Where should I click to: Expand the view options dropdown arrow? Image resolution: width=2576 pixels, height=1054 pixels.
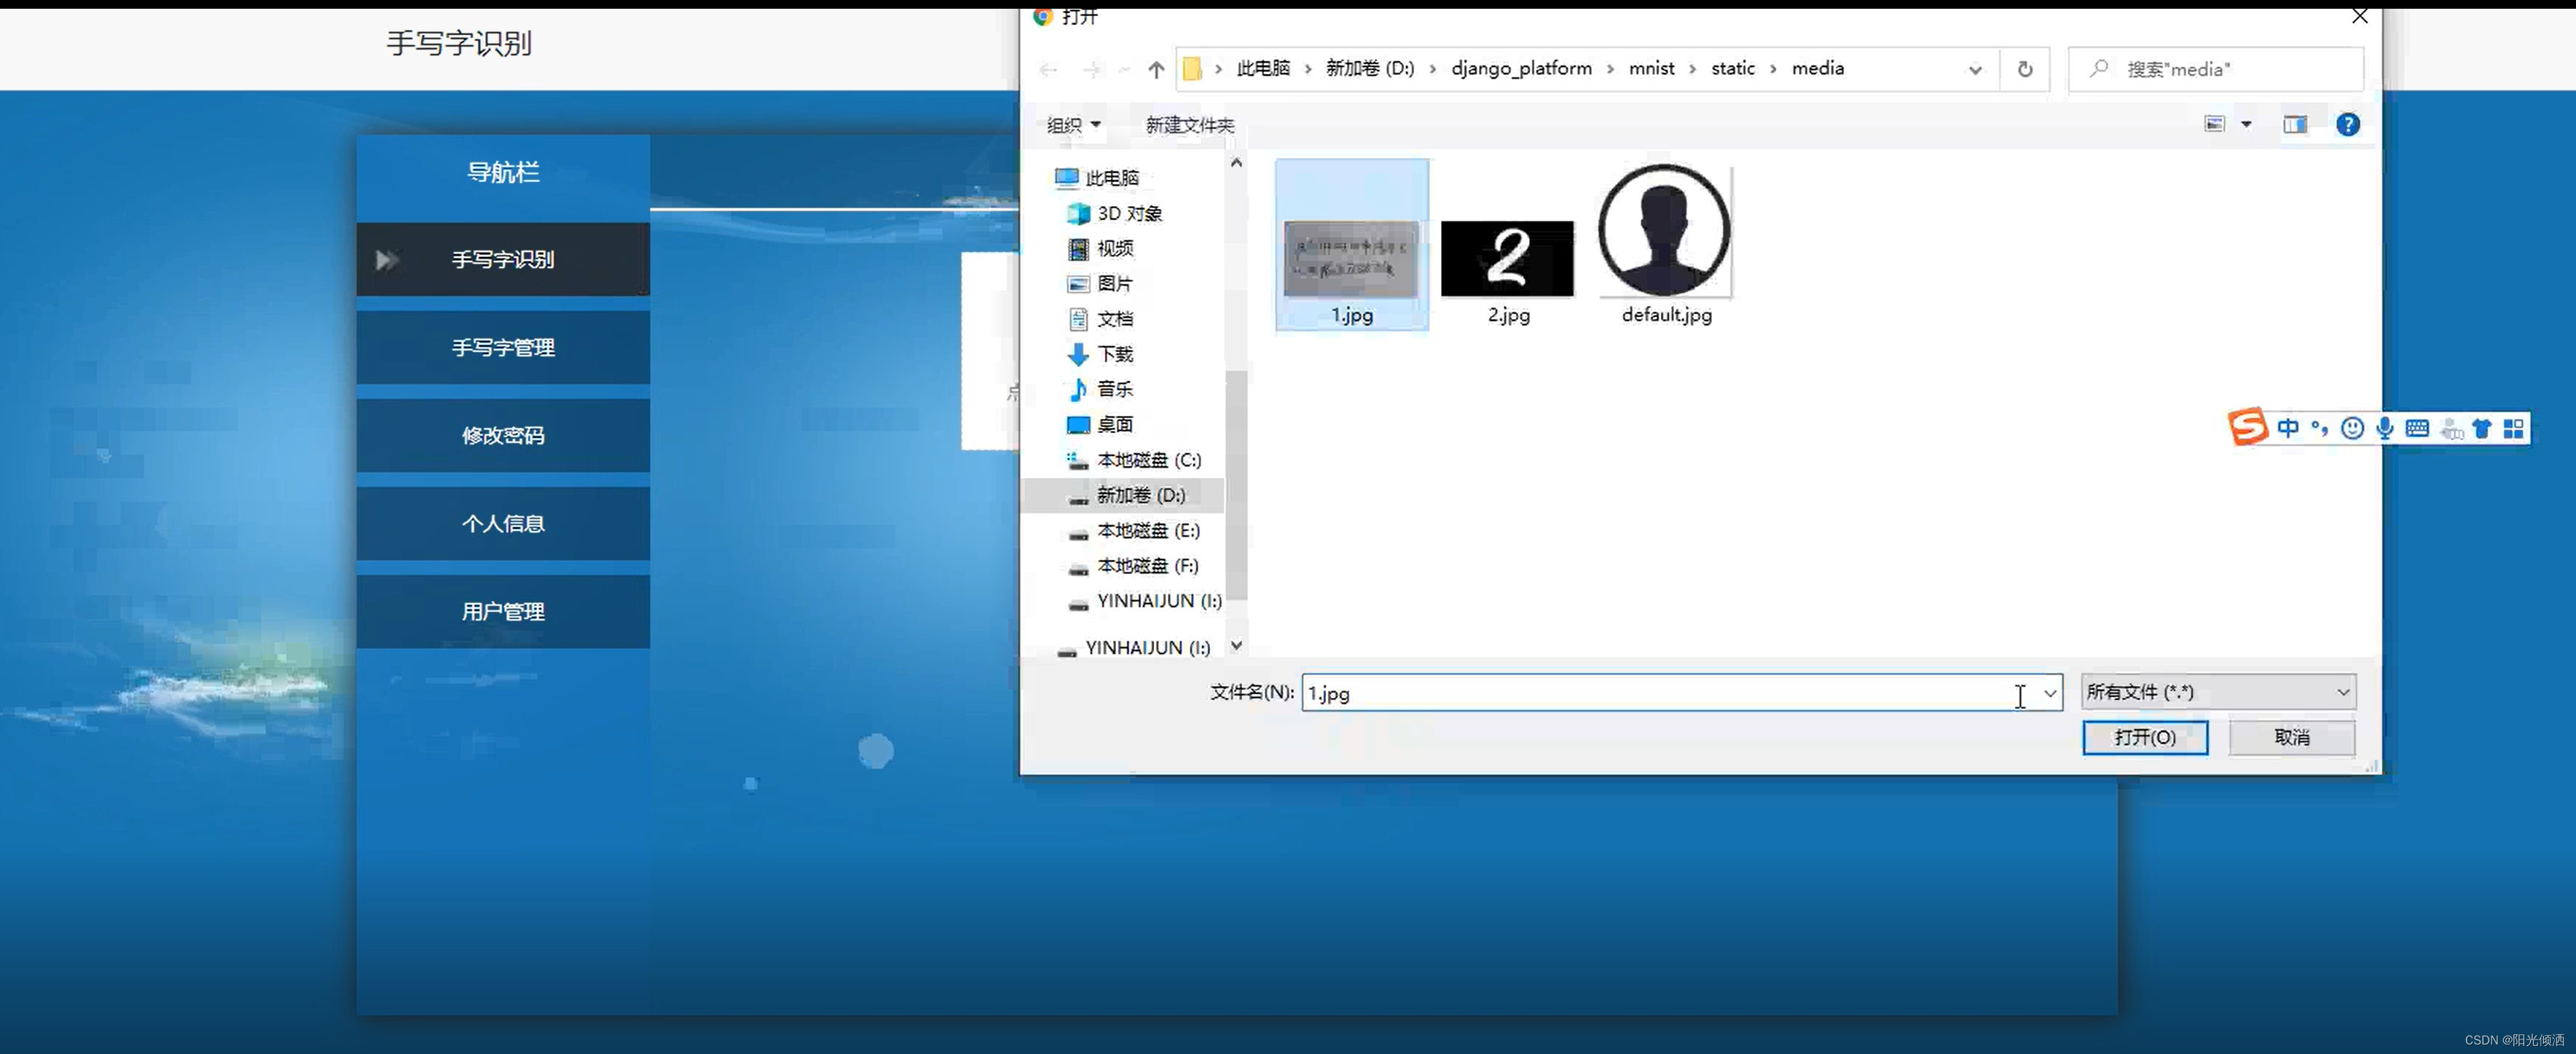[x=2246, y=125]
